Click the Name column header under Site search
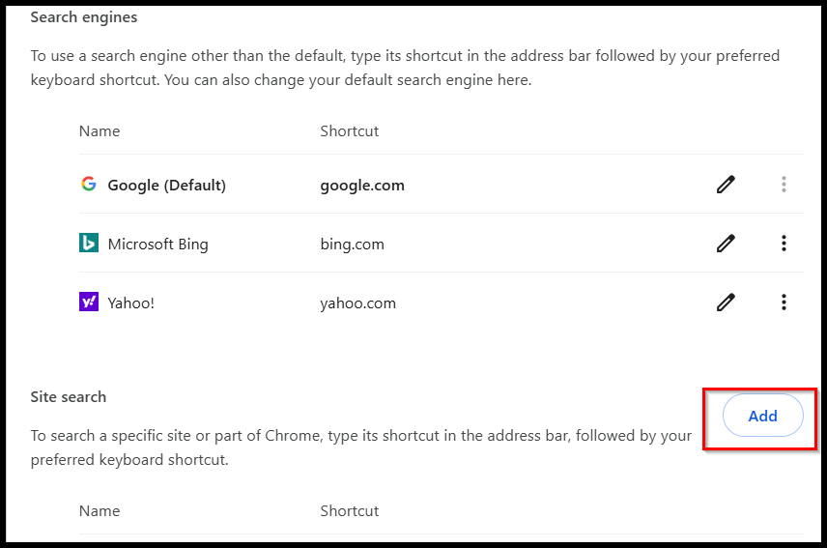The image size is (827, 548). coord(100,510)
